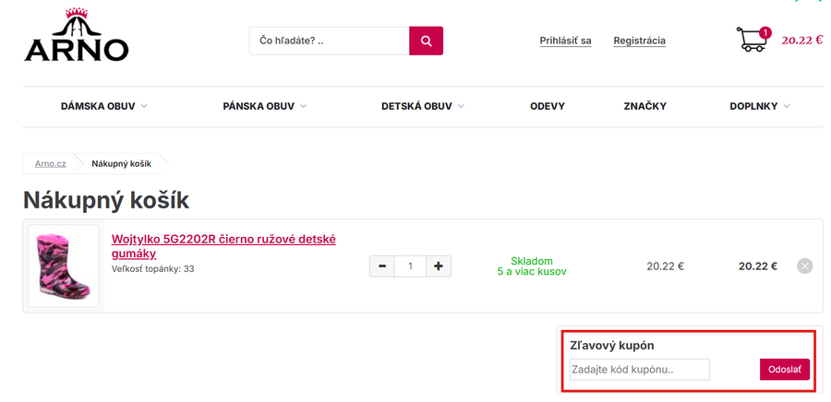This screenshot has height=402, width=831.
Task: Click the Registrácia link
Action: click(x=639, y=41)
